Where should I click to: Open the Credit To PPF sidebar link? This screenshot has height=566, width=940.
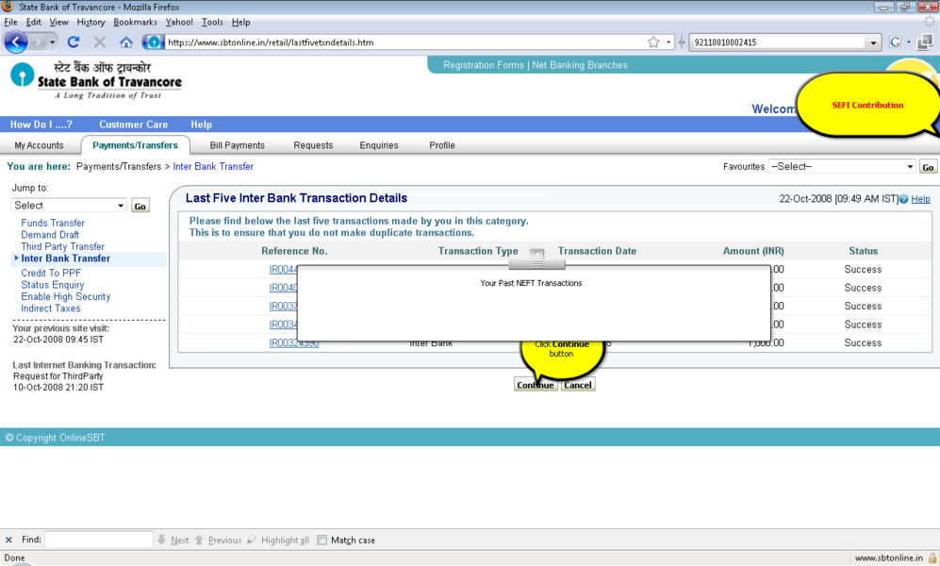[51, 273]
